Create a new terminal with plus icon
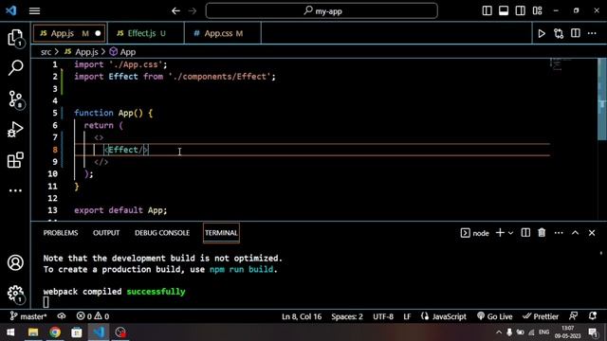607x341 pixels. [500, 233]
